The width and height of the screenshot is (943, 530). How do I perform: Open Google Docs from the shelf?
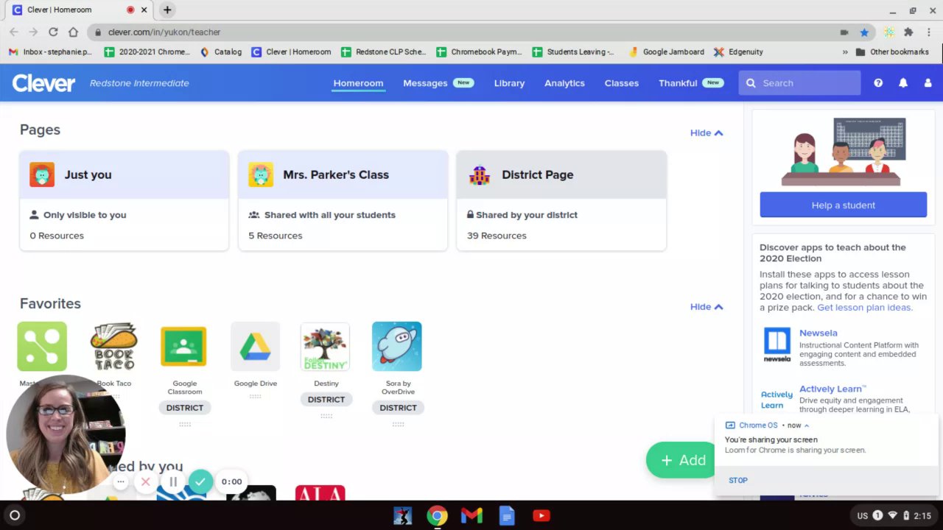(506, 515)
